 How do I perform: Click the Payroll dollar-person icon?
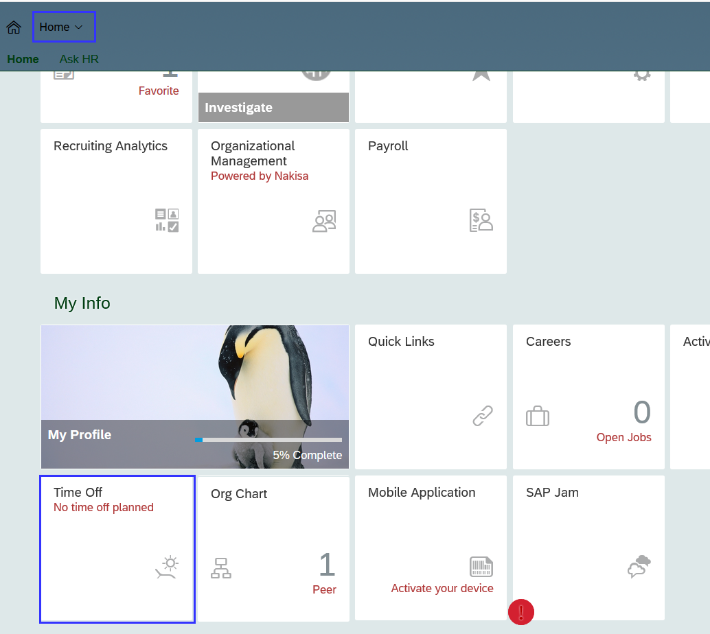(x=481, y=220)
